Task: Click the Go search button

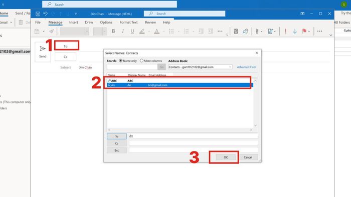Action: pos(161,67)
